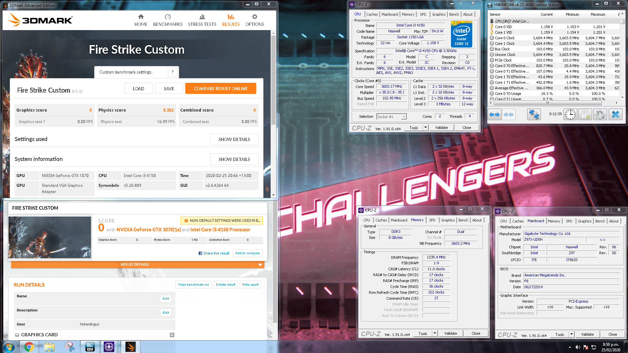Click SAVE button in Fire Strike Custom
Image resolution: width=628 pixels, height=353 pixels.
click(x=169, y=89)
